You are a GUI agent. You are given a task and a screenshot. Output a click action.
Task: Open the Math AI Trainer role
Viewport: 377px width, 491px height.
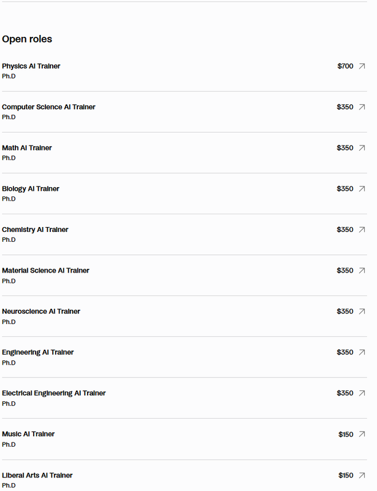point(27,148)
